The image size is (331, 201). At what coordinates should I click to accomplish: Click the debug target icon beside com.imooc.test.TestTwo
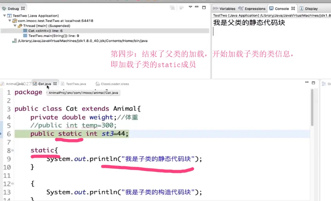(14, 21)
